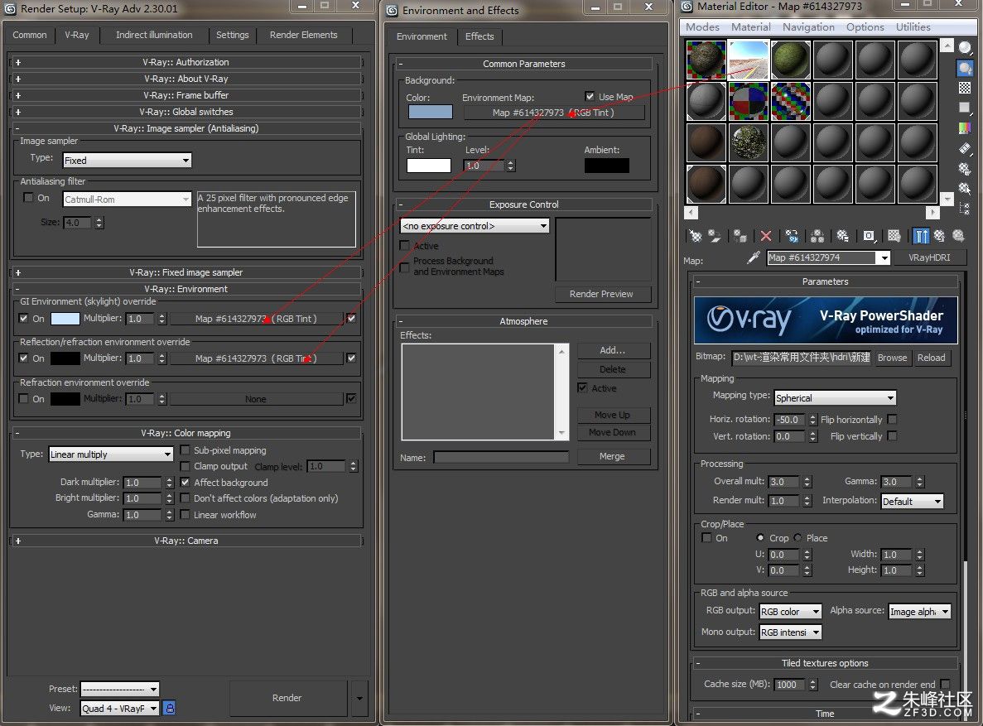Open Color mapping Type dropdown Linear multiply
This screenshot has width=983, height=726.
click(x=111, y=454)
